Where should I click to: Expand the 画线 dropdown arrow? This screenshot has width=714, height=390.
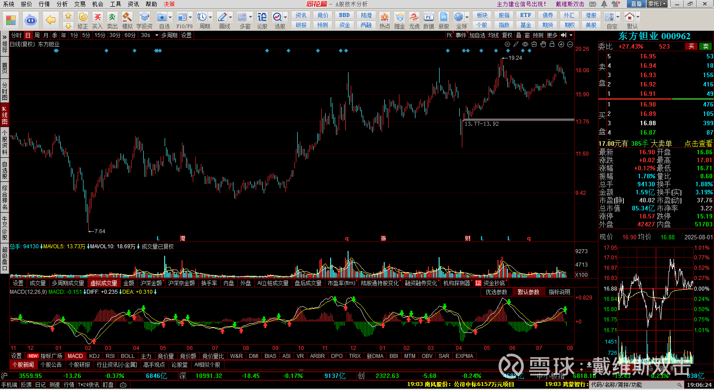click(x=230, y=17)
